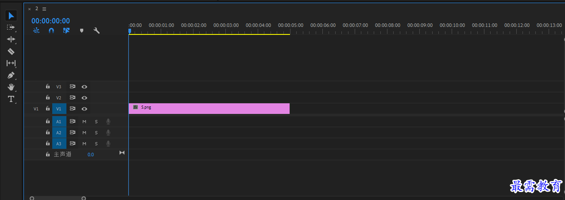Viewport: 565px width, 200px height.
Task: Solo audio track A2
Action: pos(96,132)
